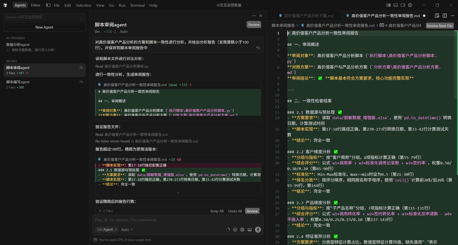Open the Terminal menu
The width and height of the screenshot is (458, 245).
click(137, 5)
